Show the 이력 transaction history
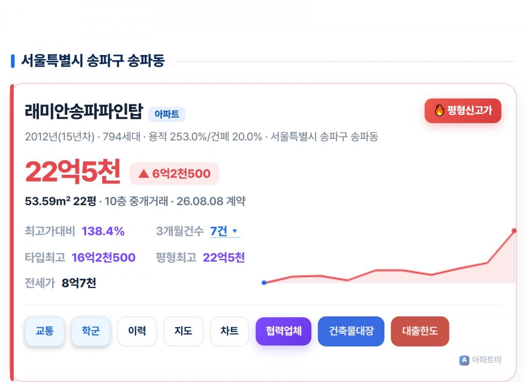 [137, 331]
